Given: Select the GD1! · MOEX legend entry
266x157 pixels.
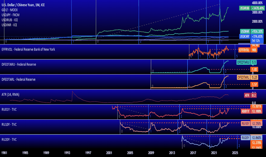Looking at the screenshot, I should click(10, 10).
